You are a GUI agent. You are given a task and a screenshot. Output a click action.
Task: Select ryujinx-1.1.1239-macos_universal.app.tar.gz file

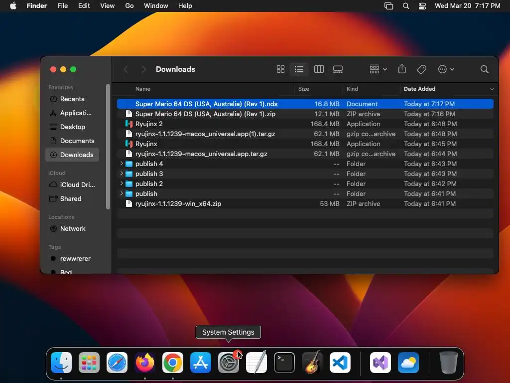(x=305, y=154)
